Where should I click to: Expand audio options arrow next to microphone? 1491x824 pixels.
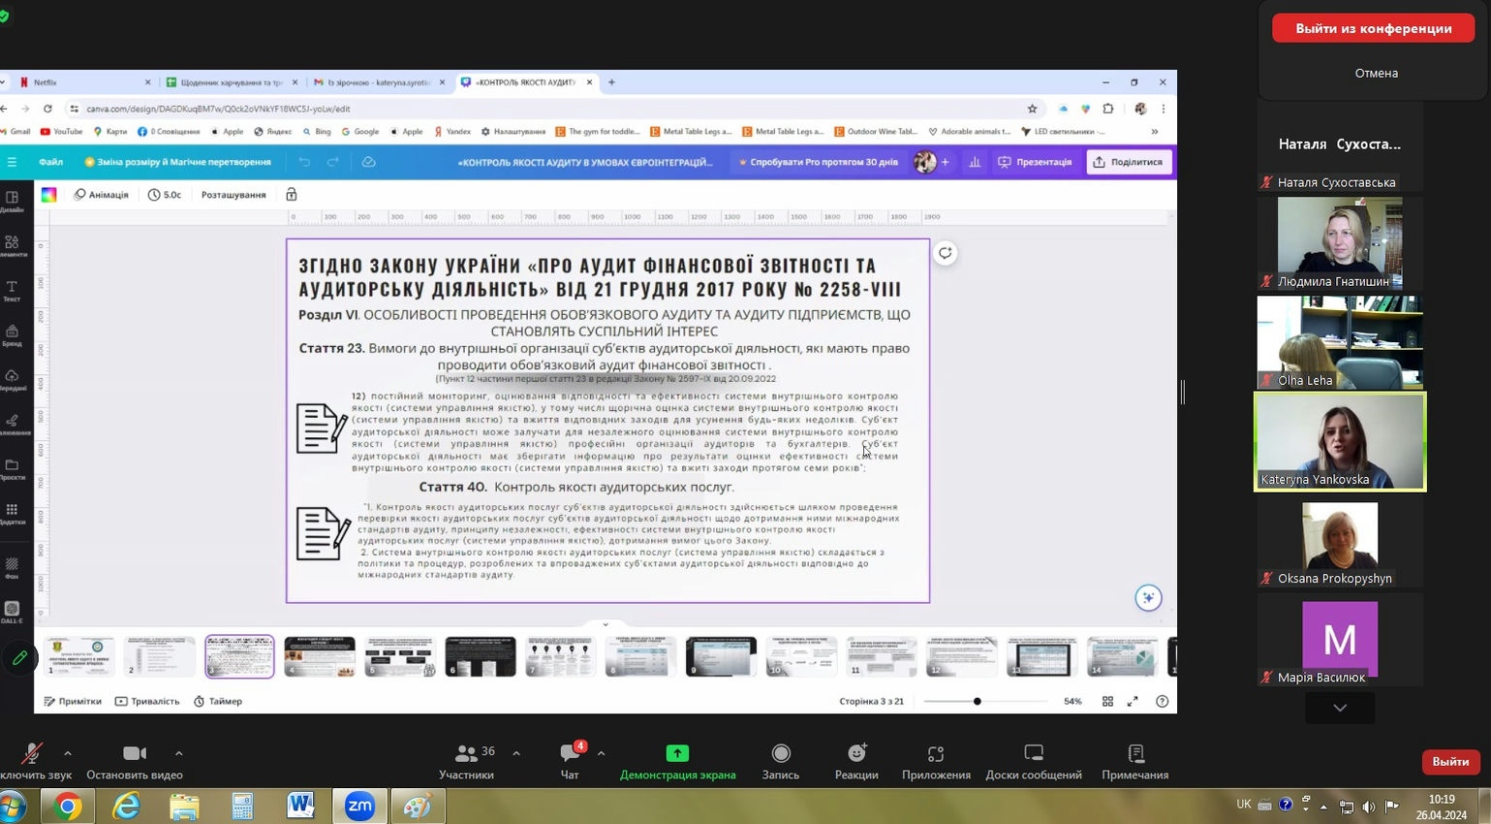click(68, 753)
